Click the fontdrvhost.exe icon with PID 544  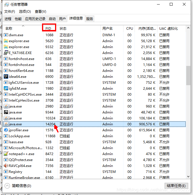point(6,65)
